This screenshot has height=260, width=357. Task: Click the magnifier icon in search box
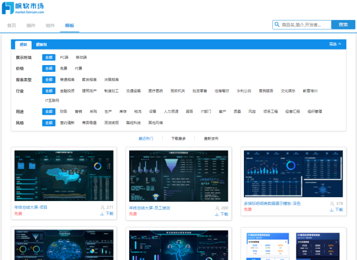point(277,24)
